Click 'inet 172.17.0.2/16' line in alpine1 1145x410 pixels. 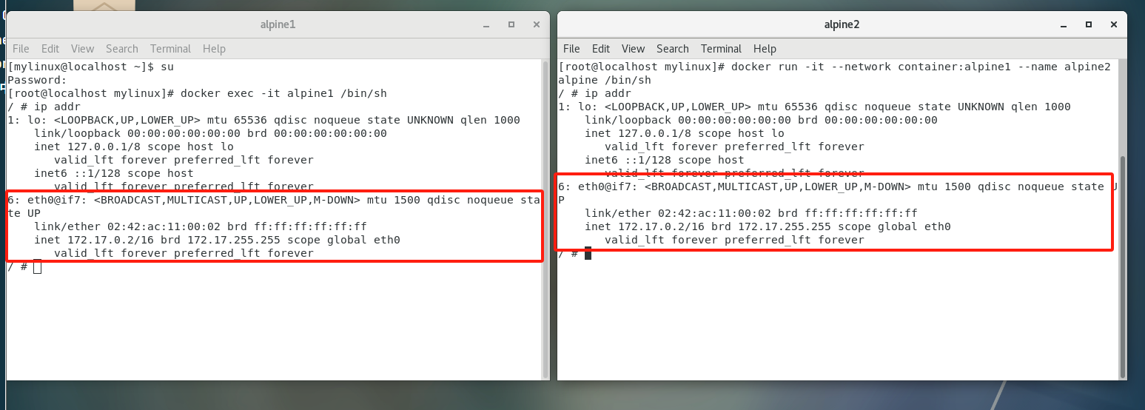[x=217, y=240]
